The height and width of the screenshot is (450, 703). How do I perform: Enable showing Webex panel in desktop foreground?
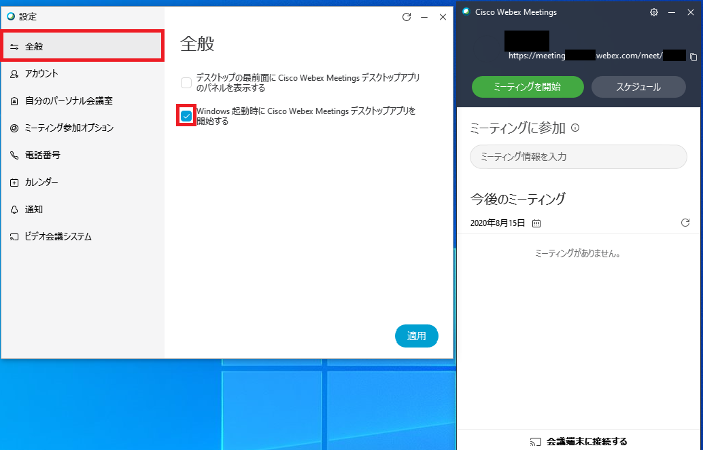186,82
